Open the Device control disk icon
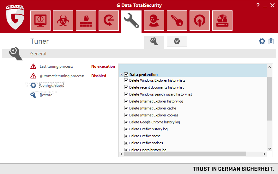The image size is (278, 174). point(222,21)
